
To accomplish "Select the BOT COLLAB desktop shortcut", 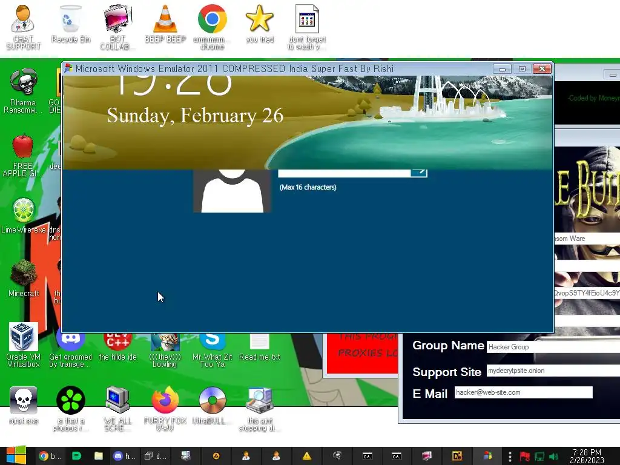I will click(117, 27).
